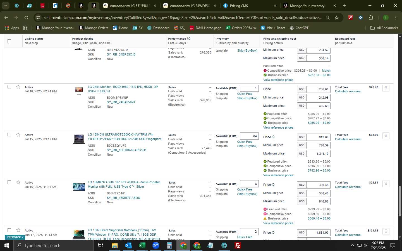This screenshot has height=251, width=402.
Task: Check the LG 24IN Monitor listing
Action: (x=9, y=87)
